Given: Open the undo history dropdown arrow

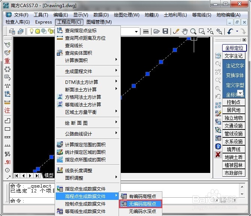Looking at the screenshot, I should point(237,31).
